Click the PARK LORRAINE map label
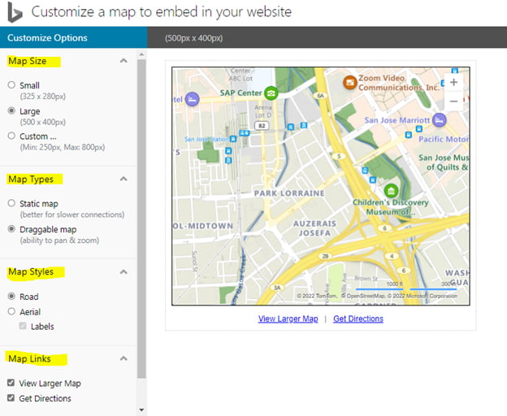507x416 pixels. point(289,193)
